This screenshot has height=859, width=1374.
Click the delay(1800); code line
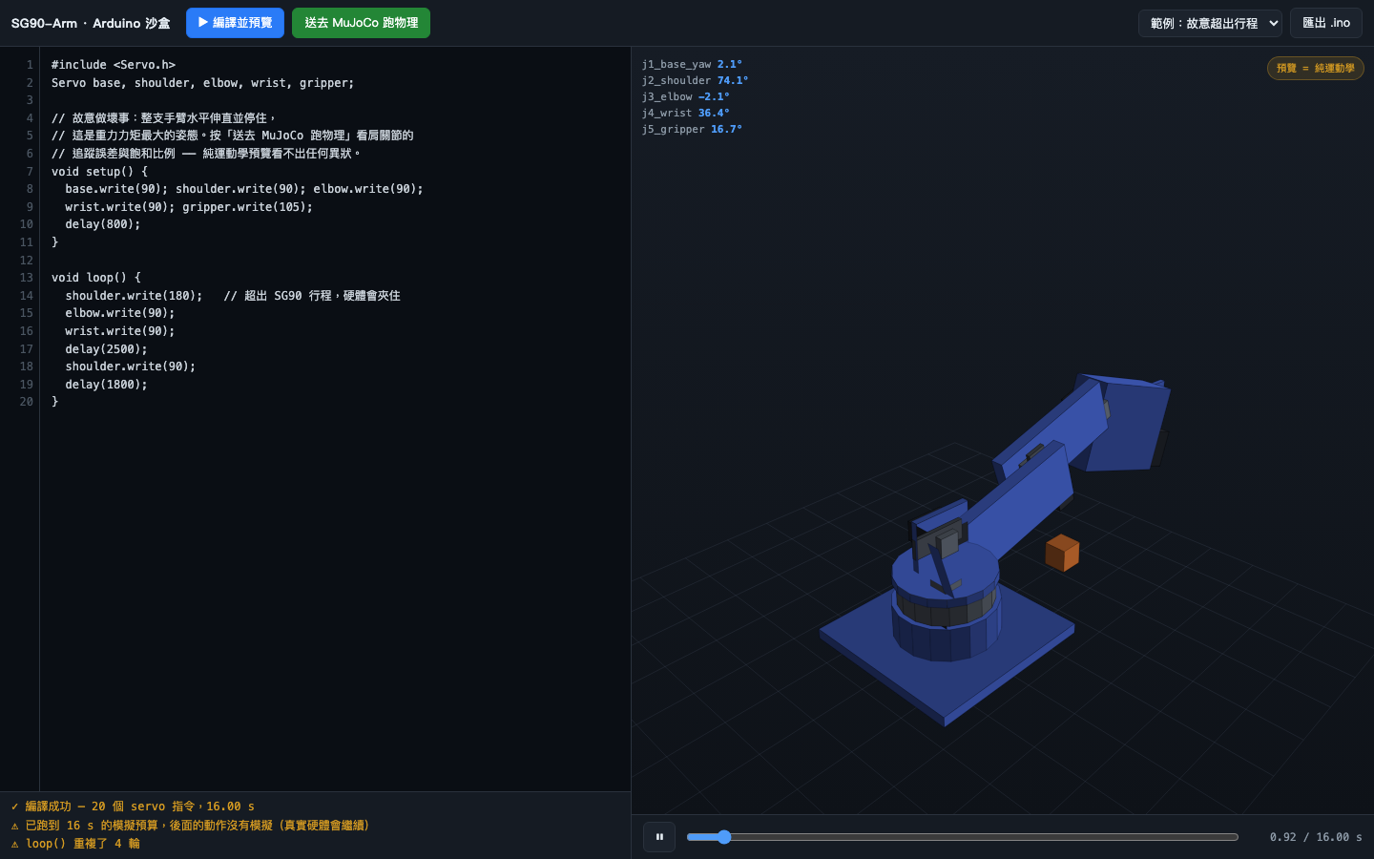click(106, 385)
